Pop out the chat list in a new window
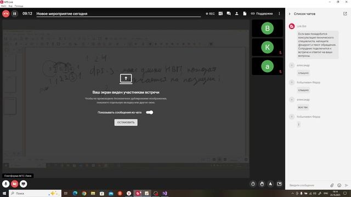Image resolution: width=351 pixels, height=197 pixels. click(345, 14)
